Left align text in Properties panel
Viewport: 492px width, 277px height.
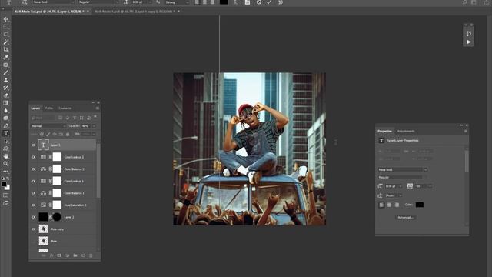[x=381, y=205]
